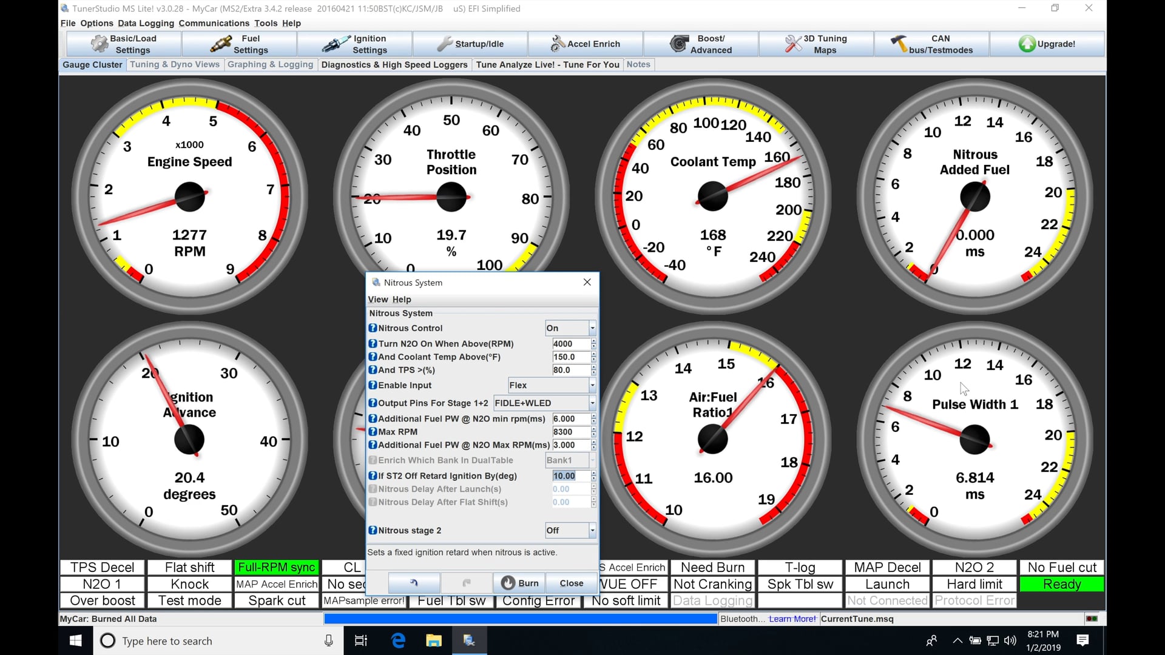The height and width of the screenshot is (655, 1165).
Task: Close the Nitrous System dialog via Close button
Action: 571,583
